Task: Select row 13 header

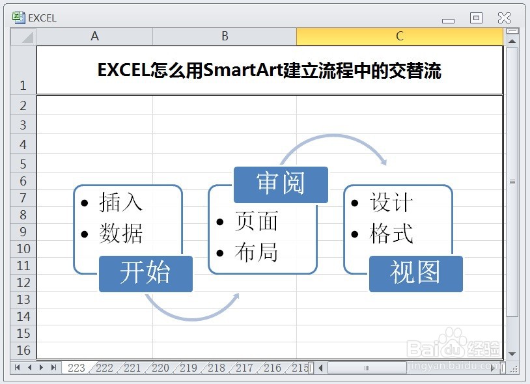Action: (23, 299)
